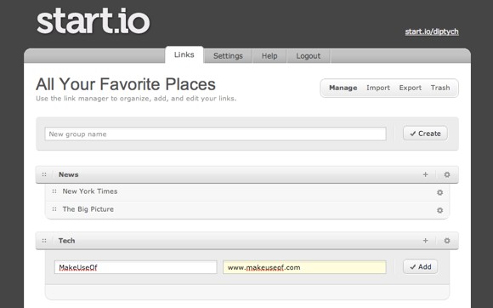493x308 pixels.
Task: Grab the Tech group drag handle
Action: tap(44, 241)
